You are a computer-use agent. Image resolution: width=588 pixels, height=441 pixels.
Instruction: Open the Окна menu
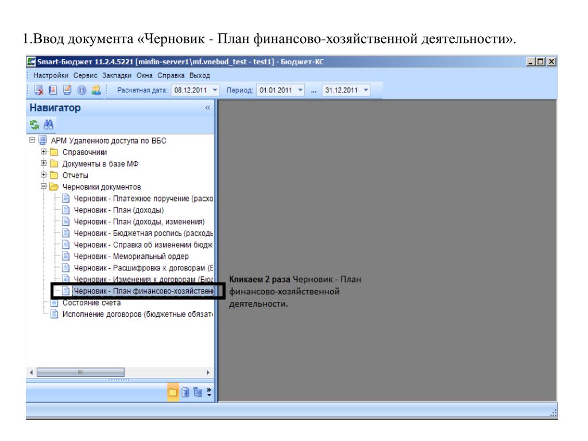tap(144, 75)
